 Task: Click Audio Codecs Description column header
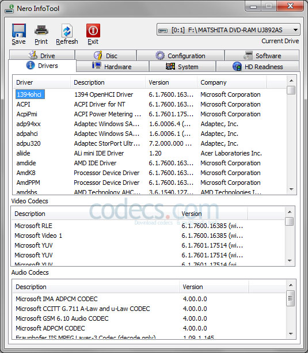click(96, 287)
